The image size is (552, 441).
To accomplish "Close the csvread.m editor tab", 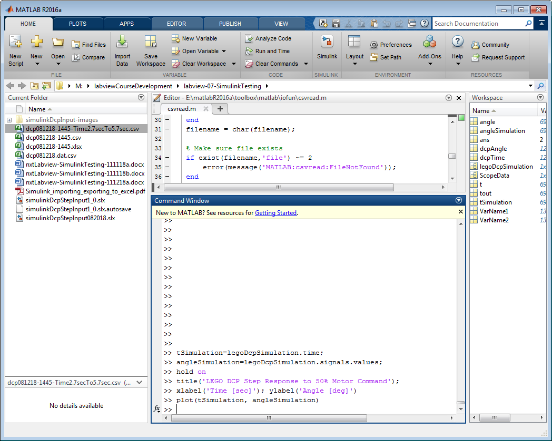I will [206, 109].
